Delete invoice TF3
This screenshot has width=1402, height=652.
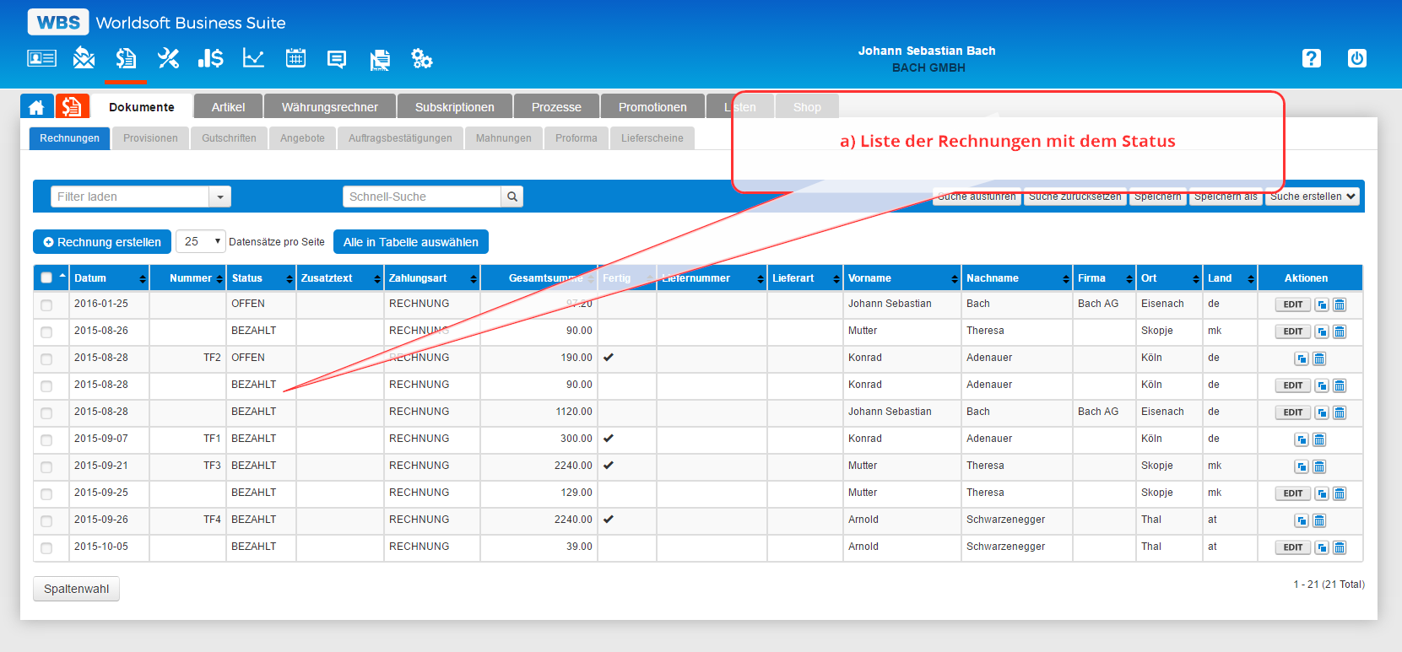[x=1319, y=466]
